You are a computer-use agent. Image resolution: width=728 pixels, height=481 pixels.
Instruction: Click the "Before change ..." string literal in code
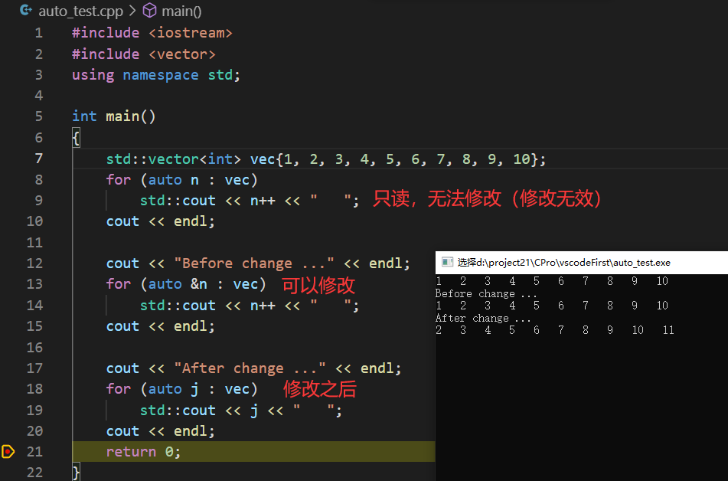(253, 263)
